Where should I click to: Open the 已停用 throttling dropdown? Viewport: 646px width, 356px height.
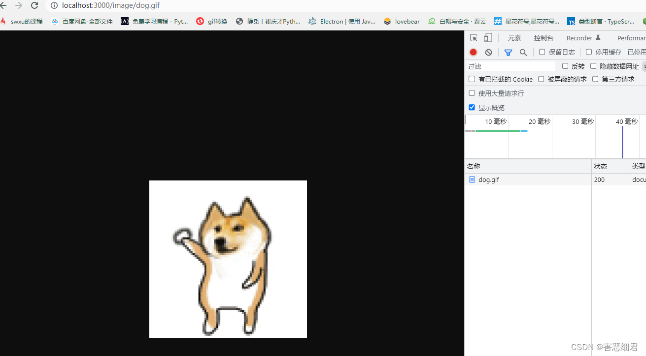[x=637, y=52]
